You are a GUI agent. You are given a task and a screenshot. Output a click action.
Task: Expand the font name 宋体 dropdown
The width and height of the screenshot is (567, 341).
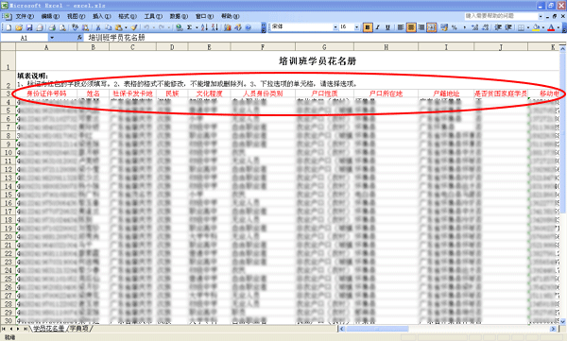[335, 27]
